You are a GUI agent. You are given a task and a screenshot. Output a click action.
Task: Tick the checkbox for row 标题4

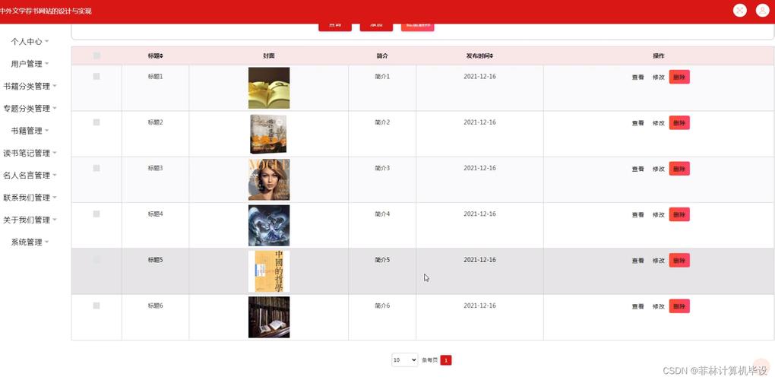[x=96, y=214]
